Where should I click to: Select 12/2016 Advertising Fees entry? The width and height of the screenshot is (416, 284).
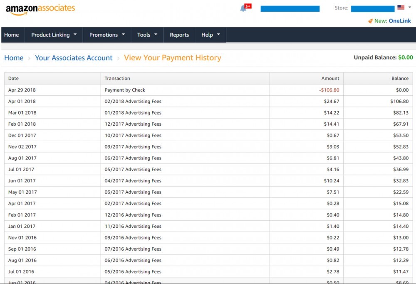coord(133,215)
